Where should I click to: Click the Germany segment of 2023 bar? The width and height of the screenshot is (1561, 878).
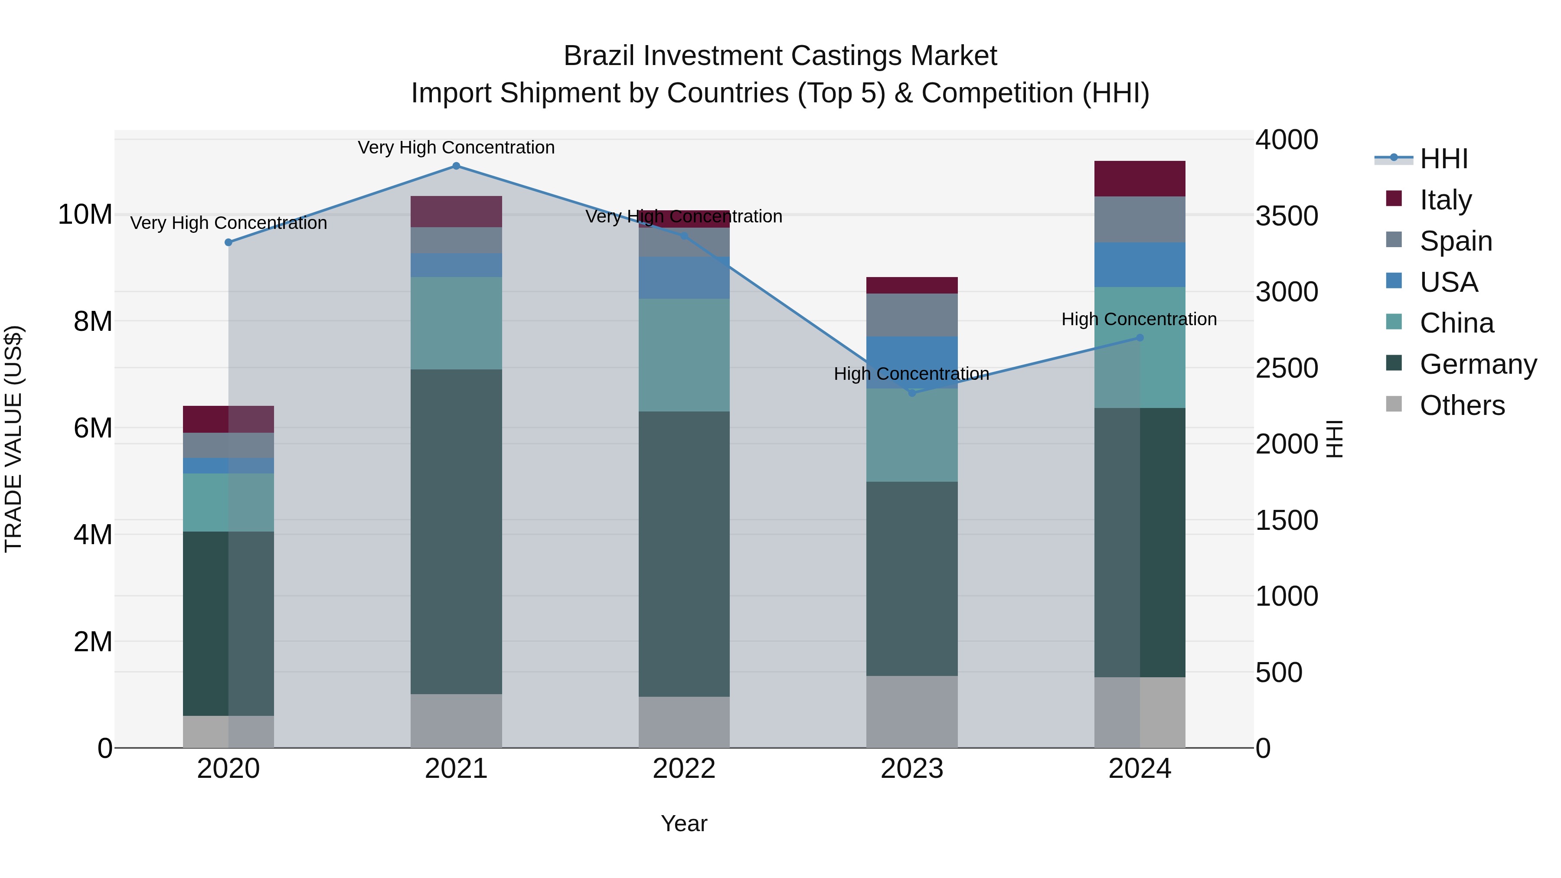point(912,579)
